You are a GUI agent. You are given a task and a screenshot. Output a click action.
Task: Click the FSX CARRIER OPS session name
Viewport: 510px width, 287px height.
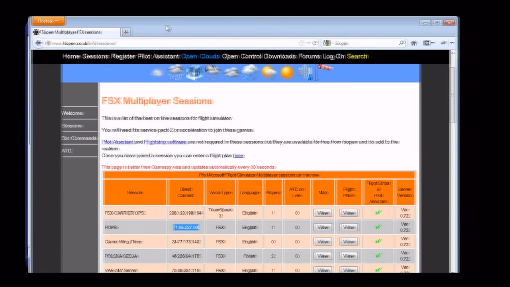[125, 213]
